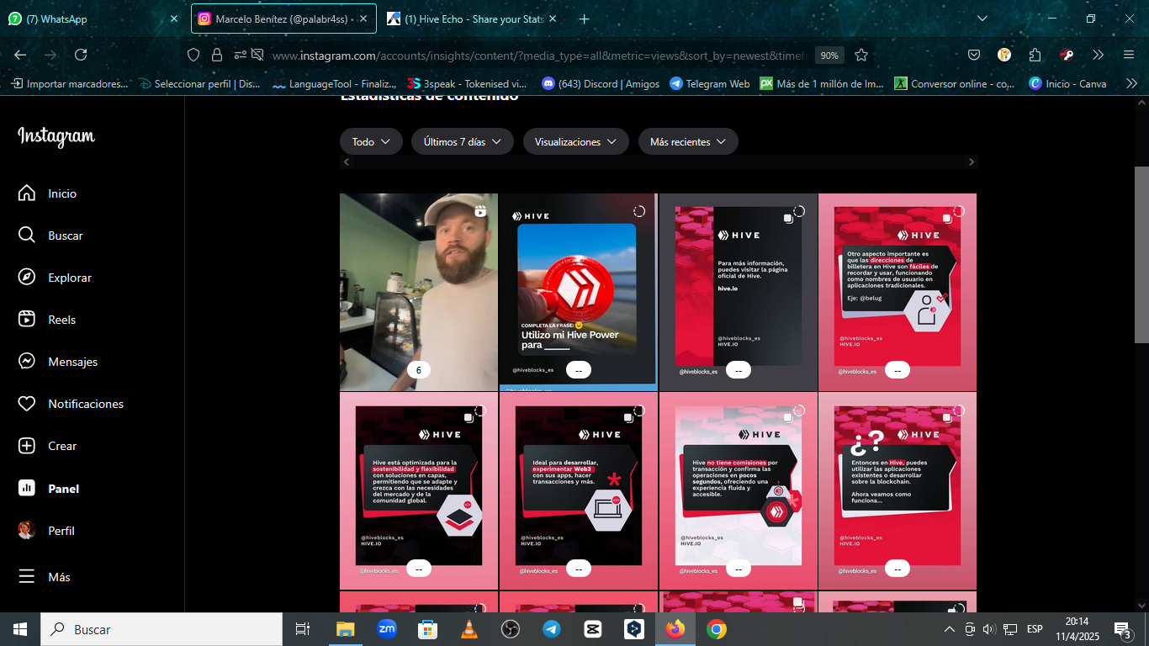Click the taskbar Buscar search box
The width and height of the screenshot is (1149, 646).
point(161,629)
